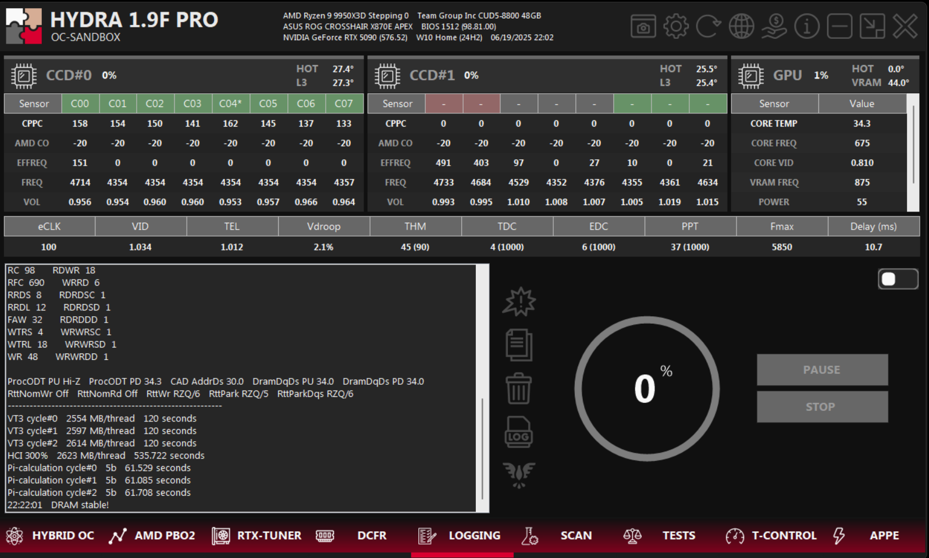Click the donate hand-with-coin icon
This screenshot has width=929, height=558.
tap(774, 27)
